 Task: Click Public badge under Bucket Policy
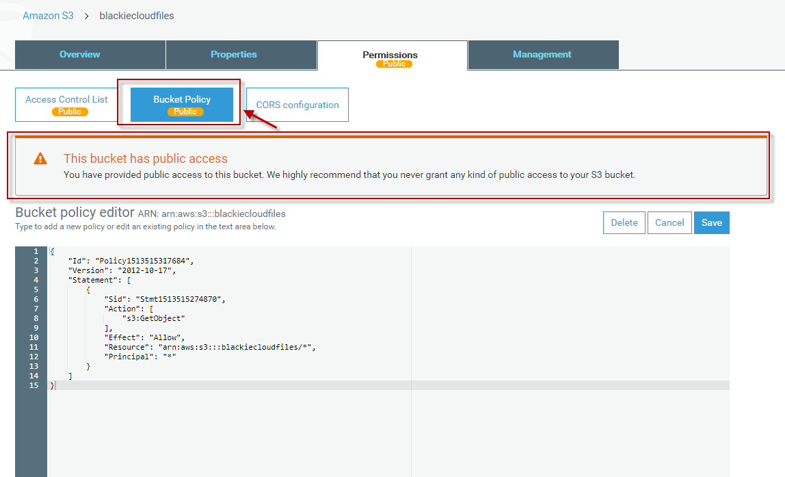[x=185, y=112]
